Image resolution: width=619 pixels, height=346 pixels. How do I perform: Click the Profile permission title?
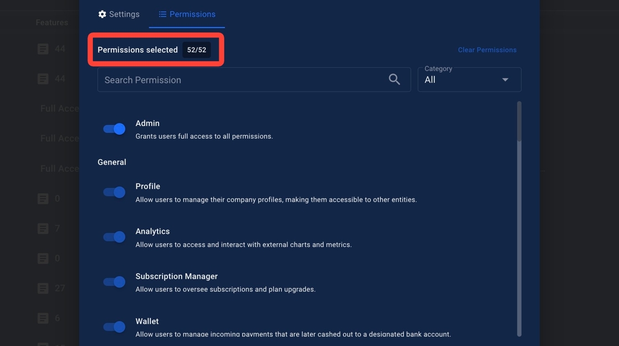pyautogui.click(x=148, y=186)
